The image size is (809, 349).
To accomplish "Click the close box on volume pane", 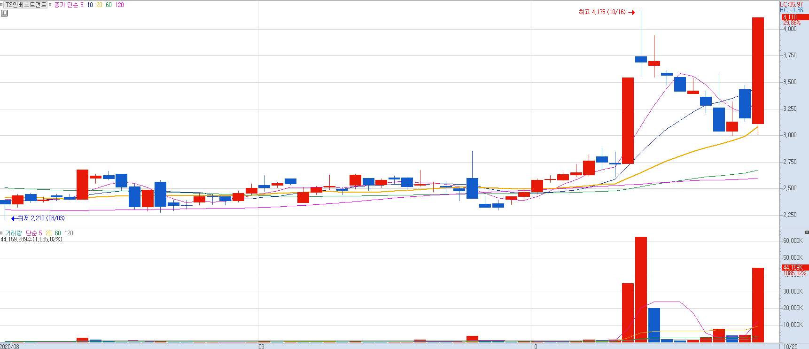I will (807, 232).
